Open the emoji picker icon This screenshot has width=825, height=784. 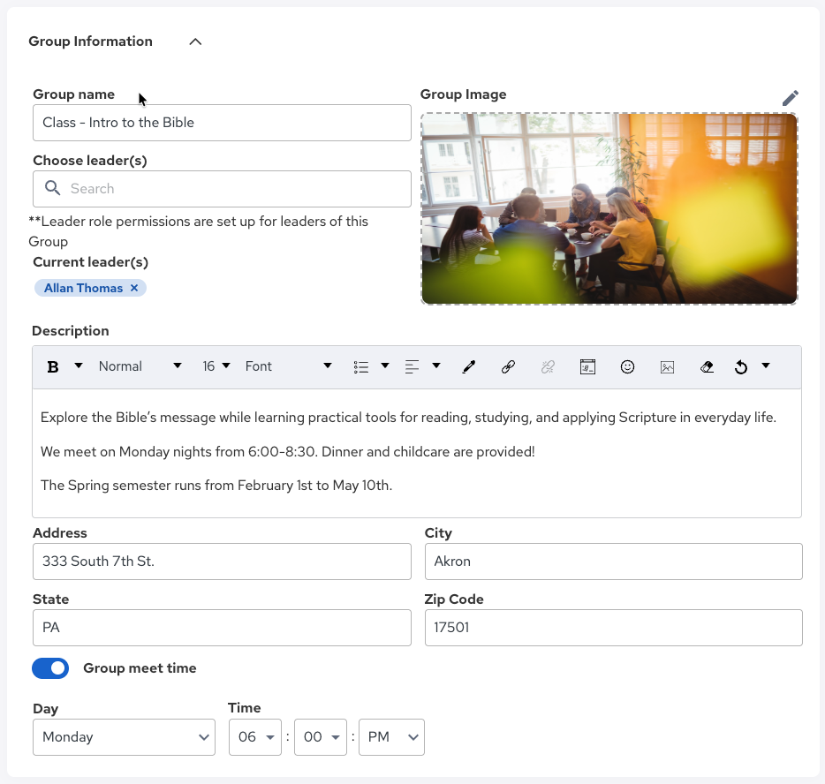[x=627, y=367]
